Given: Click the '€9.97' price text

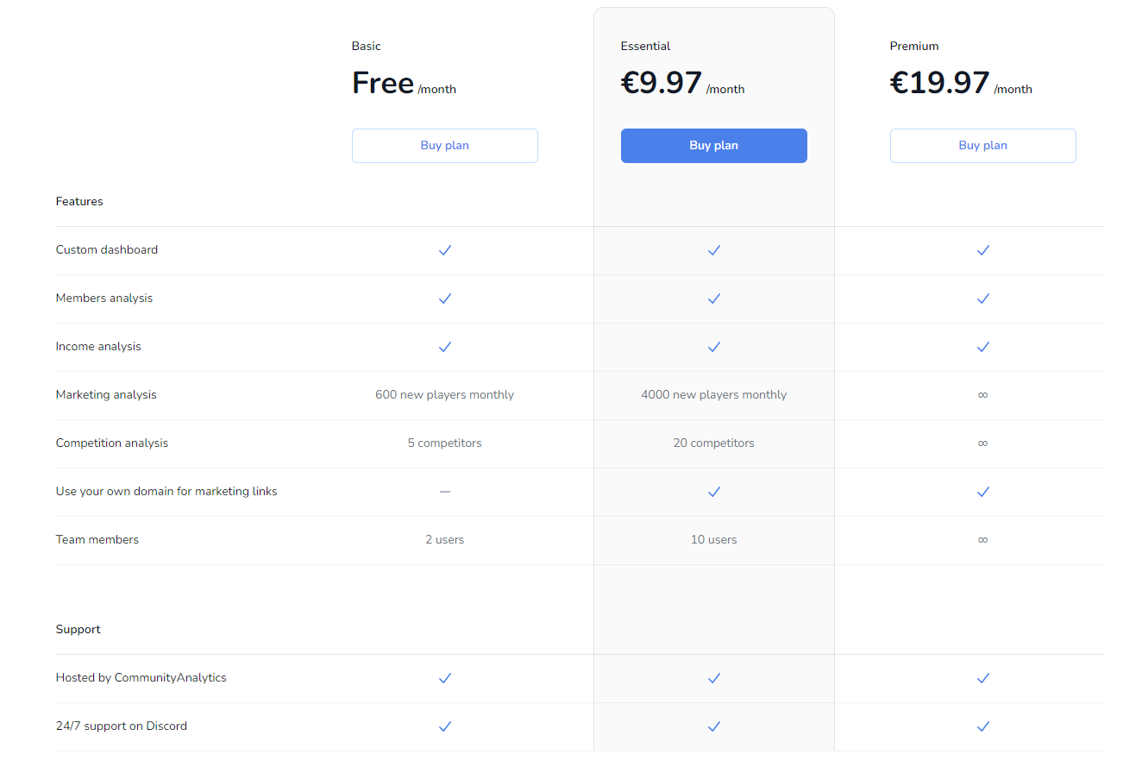Looking at the screenshot, I should point(662,83).
